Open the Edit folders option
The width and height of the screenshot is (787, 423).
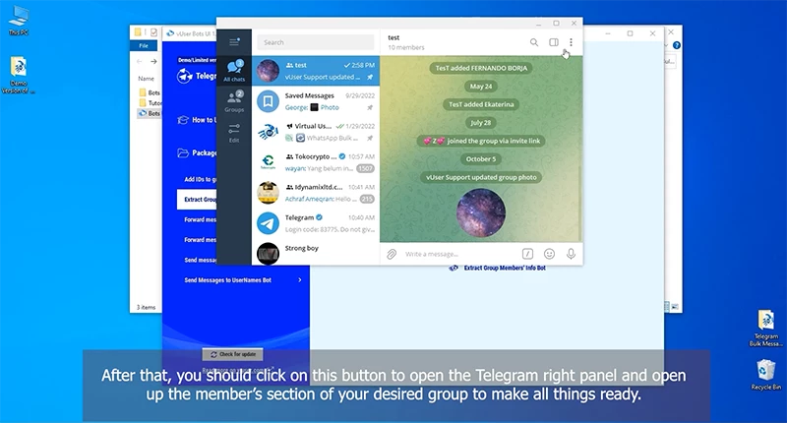[234, 133]
